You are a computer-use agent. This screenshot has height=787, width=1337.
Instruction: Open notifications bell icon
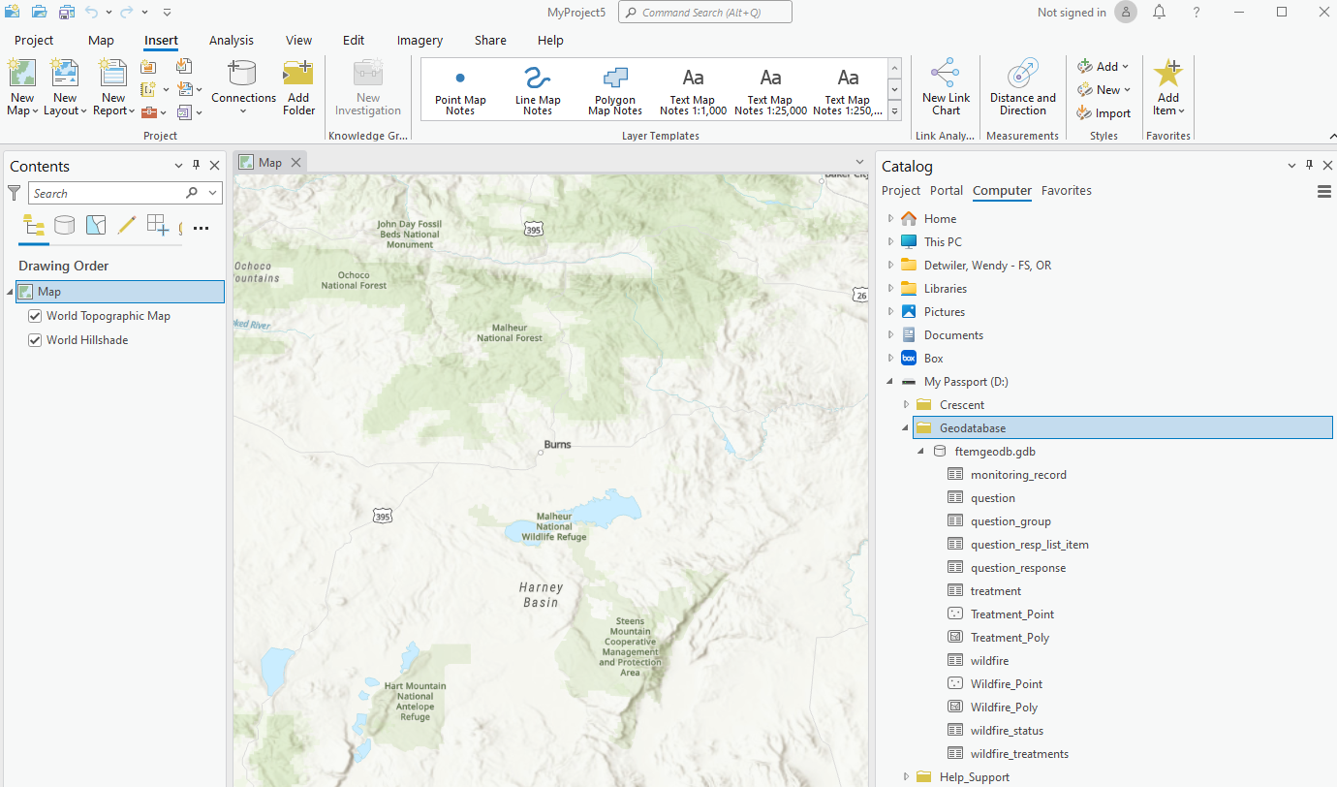click(x=1160, y=13)
